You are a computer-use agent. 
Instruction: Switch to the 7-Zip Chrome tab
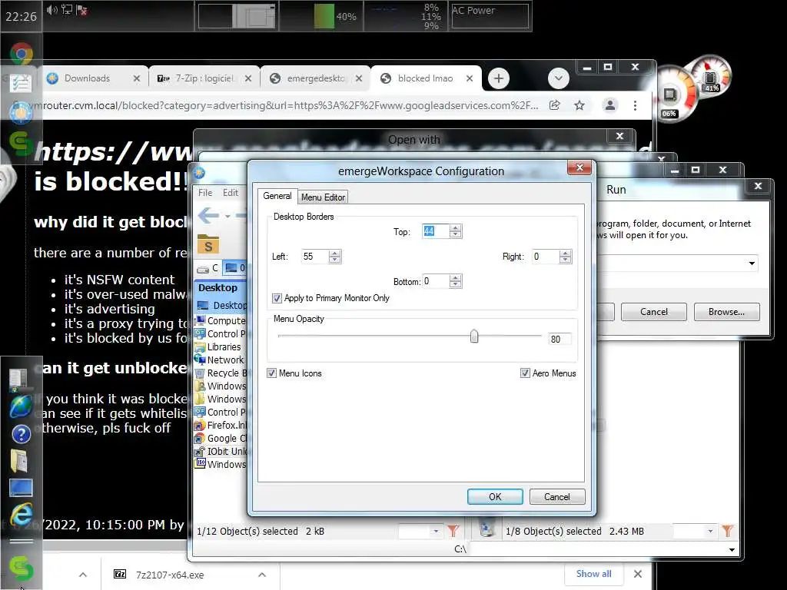204,78
